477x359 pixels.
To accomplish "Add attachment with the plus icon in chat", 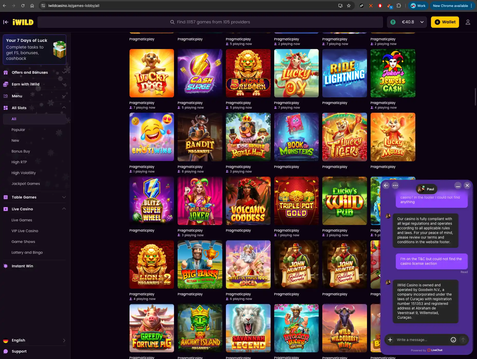I will coord(390,340).
